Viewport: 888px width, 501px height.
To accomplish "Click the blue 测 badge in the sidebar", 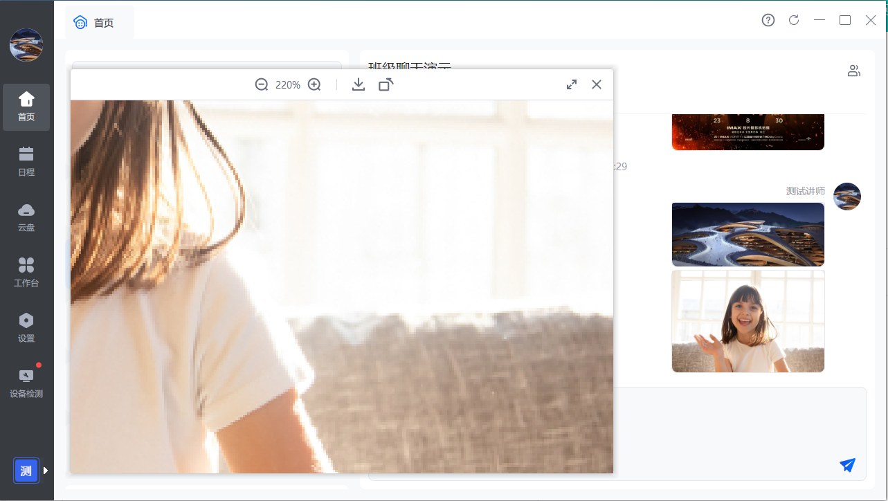I will click(26, 471).
